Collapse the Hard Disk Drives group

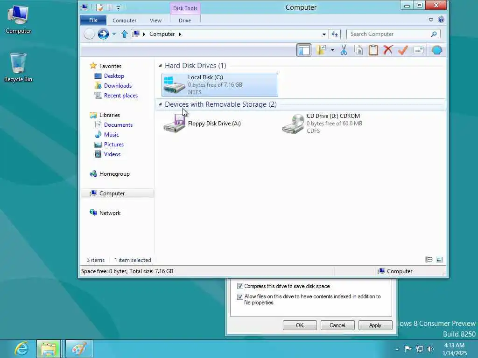pos(161,65)
